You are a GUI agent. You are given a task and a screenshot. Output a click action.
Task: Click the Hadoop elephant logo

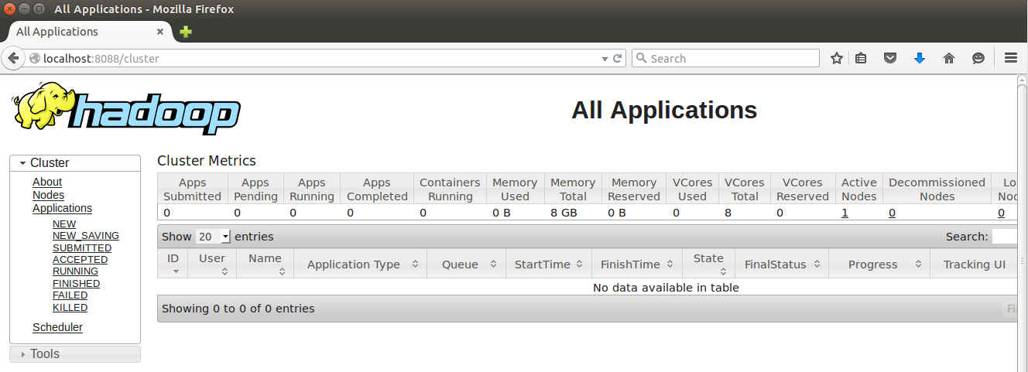tap(126, 110)
